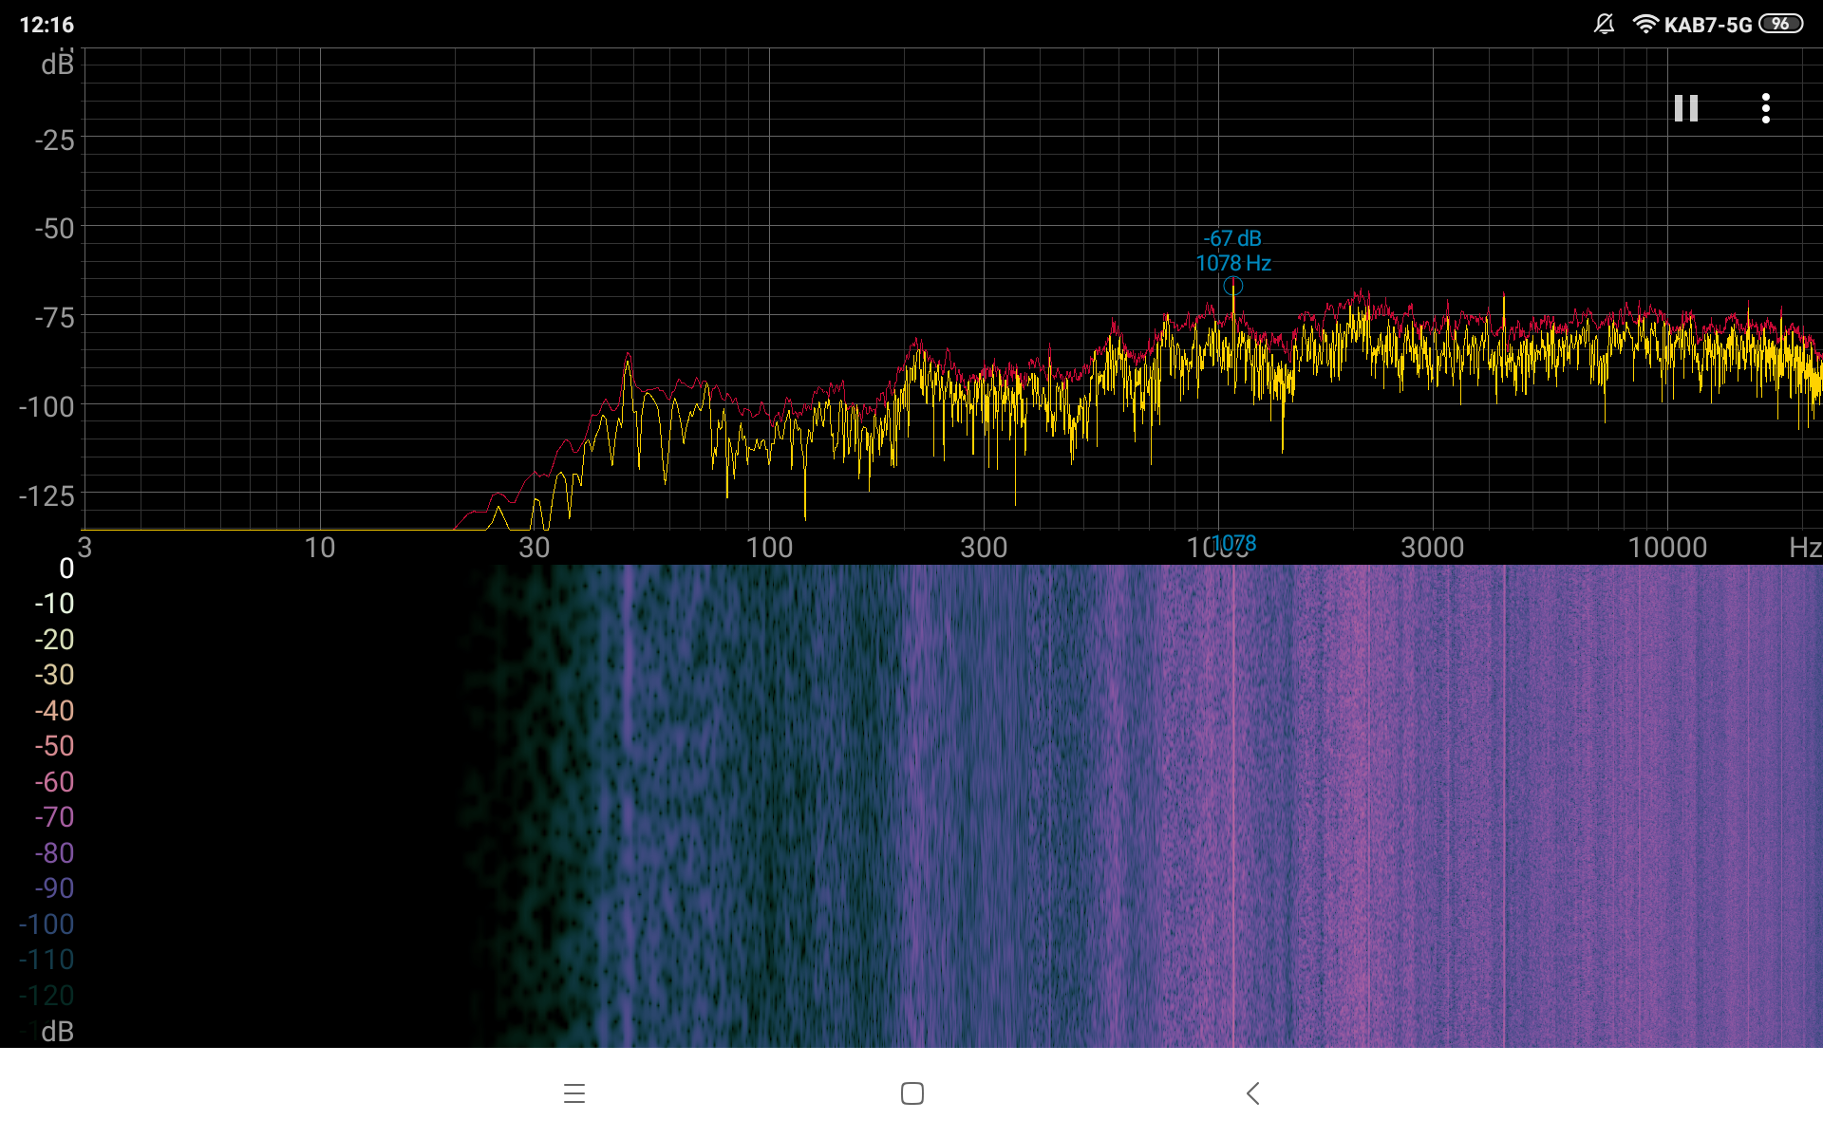Image resolution: width=1823 pixels, height=1139 pixels.
Task: Open the three-dot overflow menu
Action: (x=1765, y=108)
